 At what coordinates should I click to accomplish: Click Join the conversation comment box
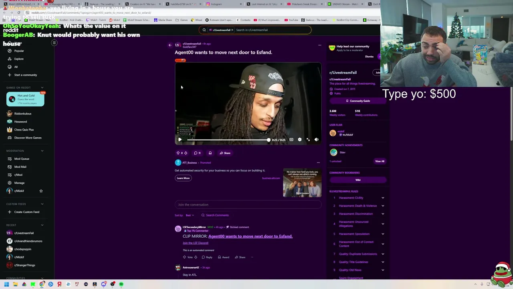pos(248,205)
